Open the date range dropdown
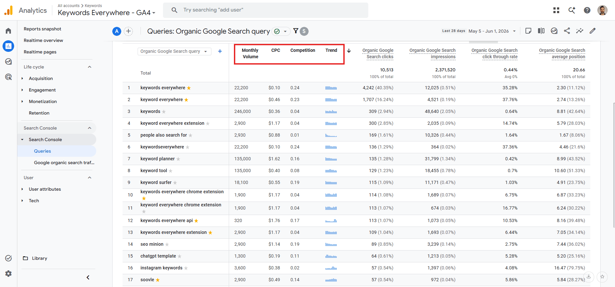Viewport: 615px width, 287px height. click(x=492, y=31)
